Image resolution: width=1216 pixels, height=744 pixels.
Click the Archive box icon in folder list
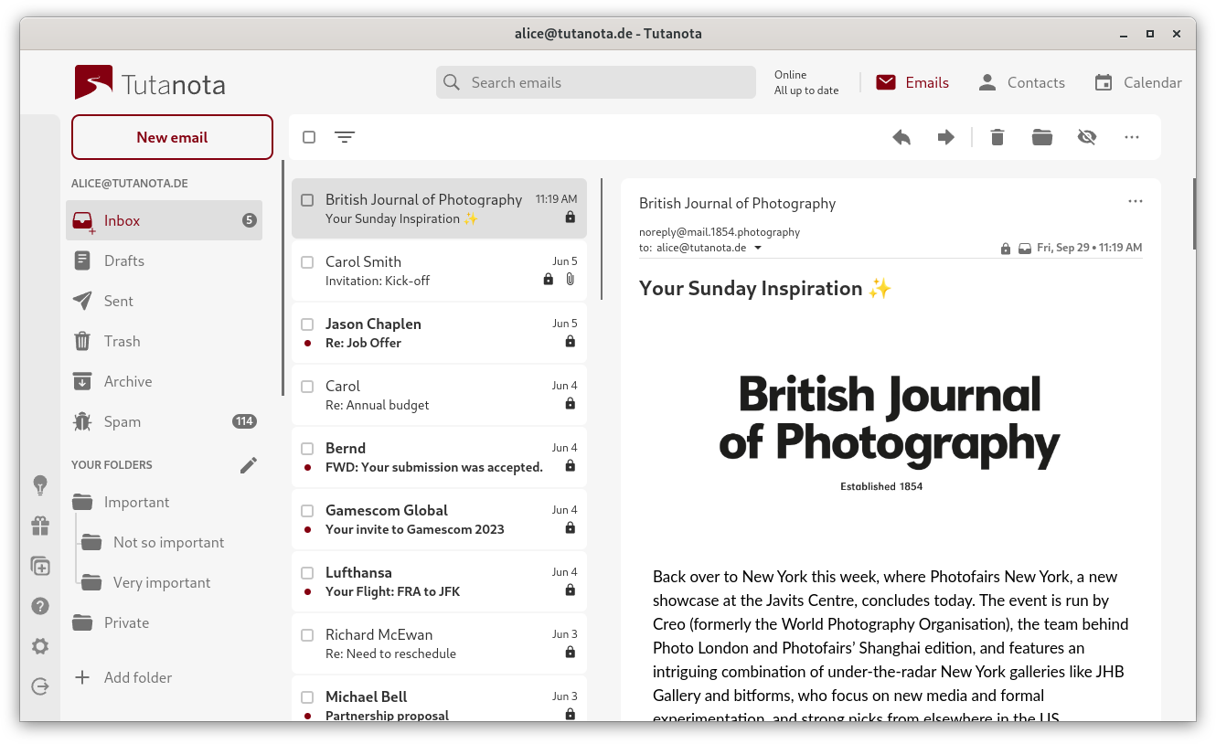click(82, 381)
